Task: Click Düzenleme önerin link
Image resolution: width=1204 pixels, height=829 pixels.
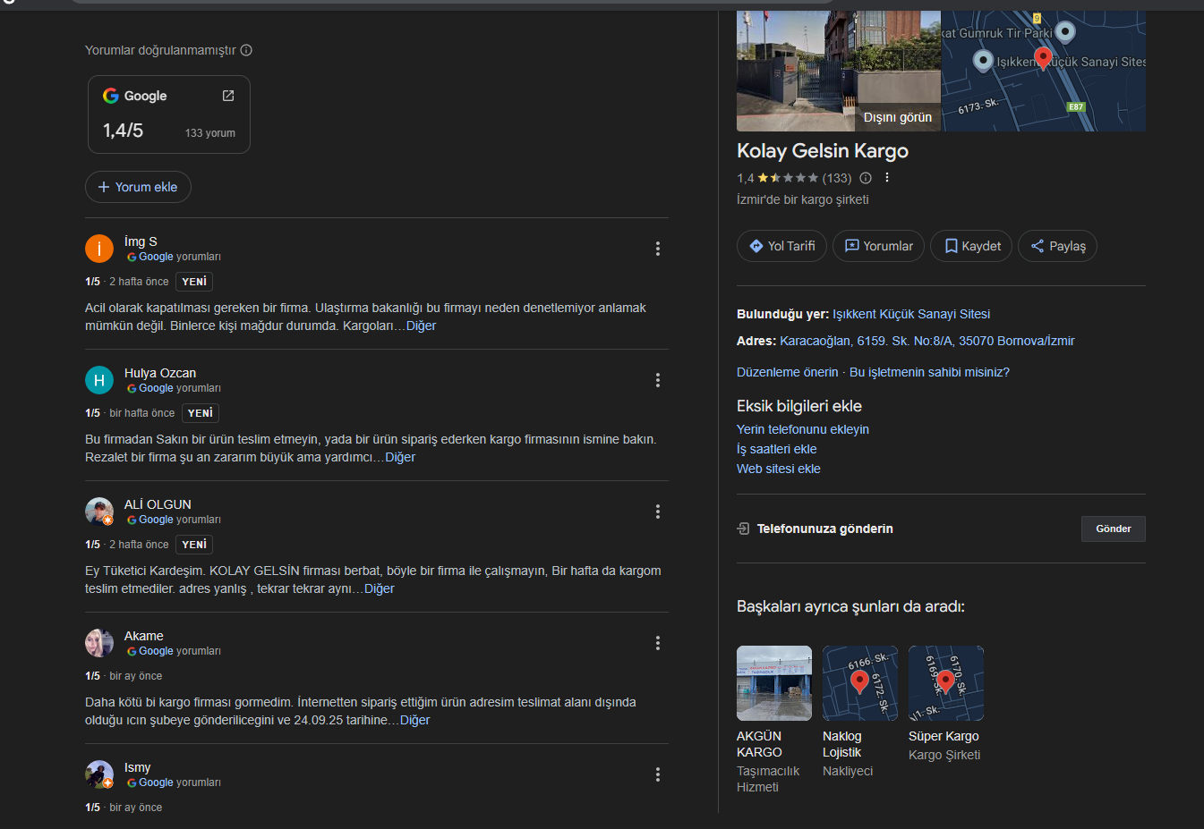Action: pos(788,372)
